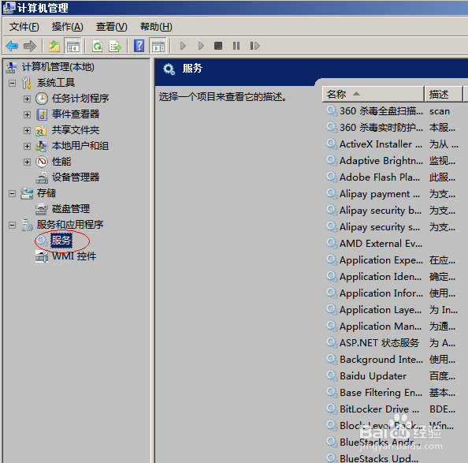
Task: Open the 操作(A) menu
Action: click(68, 27)
